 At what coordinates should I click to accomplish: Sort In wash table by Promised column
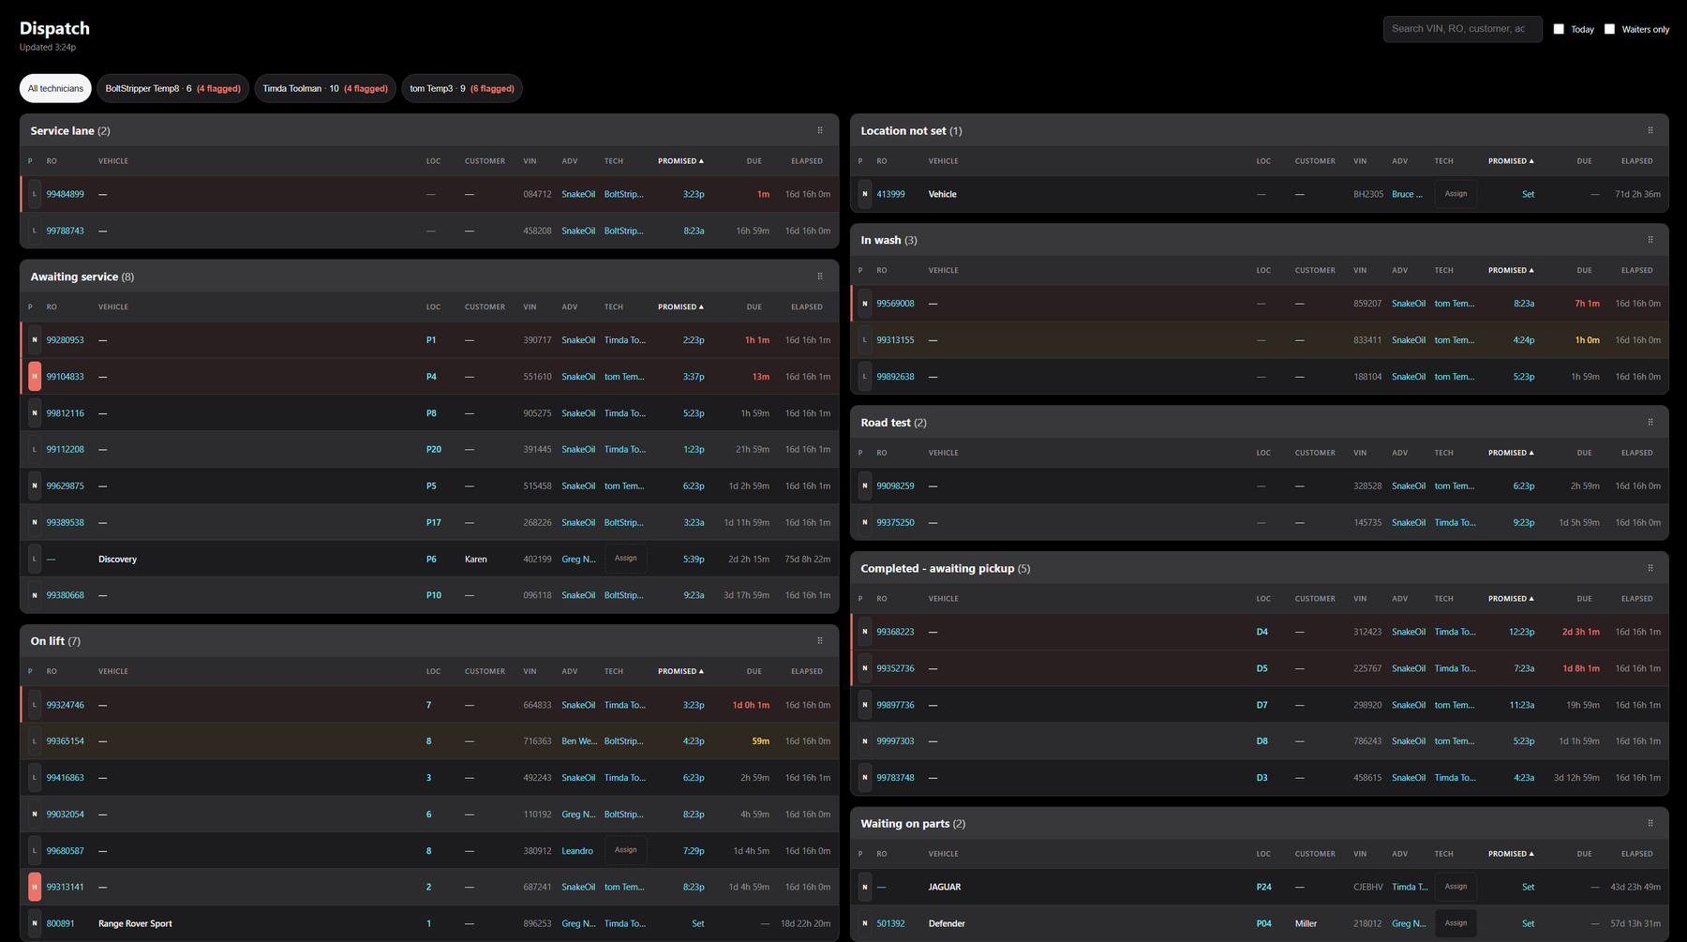click(1511, 271)
